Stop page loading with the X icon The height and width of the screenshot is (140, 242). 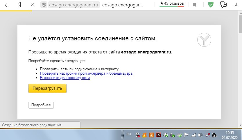pyautogui.click(x=32, y=5)
